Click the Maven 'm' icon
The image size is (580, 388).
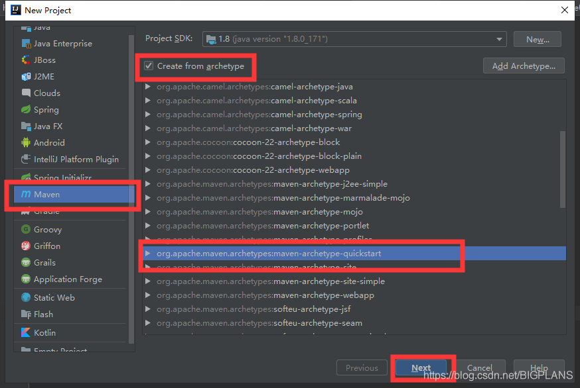(26, 194)
